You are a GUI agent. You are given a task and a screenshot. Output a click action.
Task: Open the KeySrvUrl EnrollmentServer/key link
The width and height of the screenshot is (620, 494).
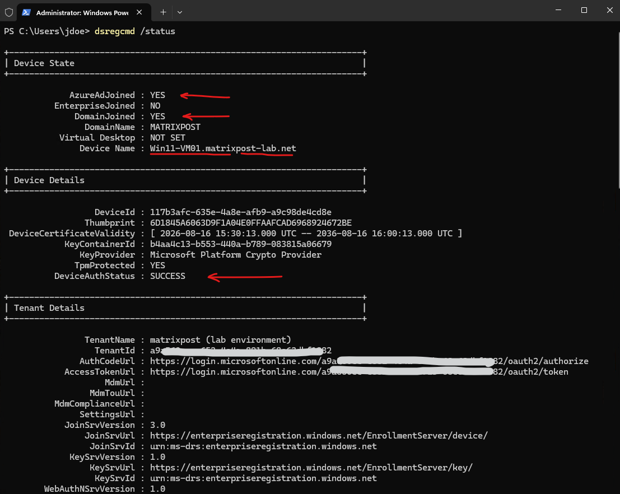pos(311,468)
